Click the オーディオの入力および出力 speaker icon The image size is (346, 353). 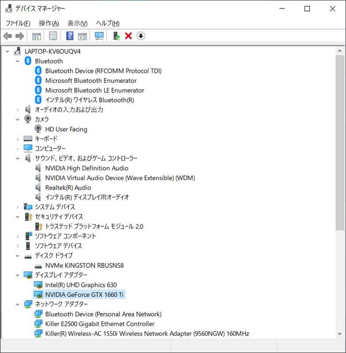click(28, 109)
